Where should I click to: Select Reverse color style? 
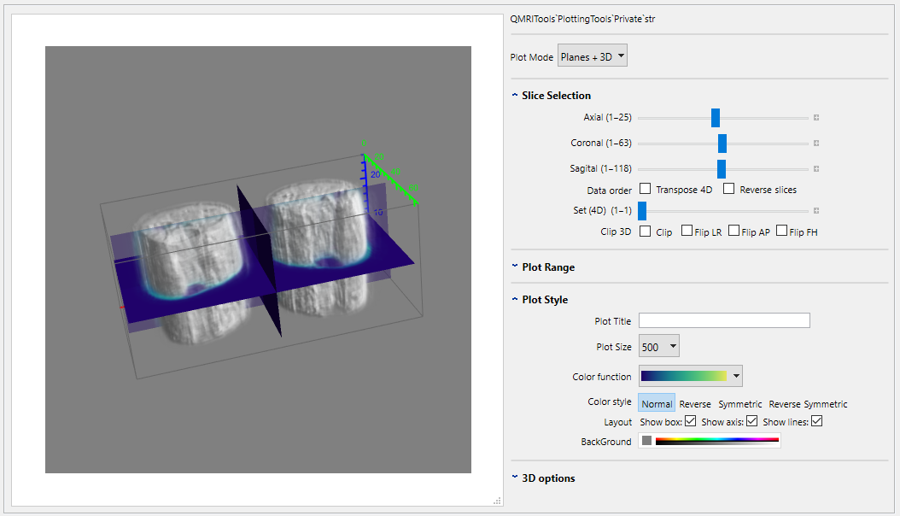[x=695, y=404]
